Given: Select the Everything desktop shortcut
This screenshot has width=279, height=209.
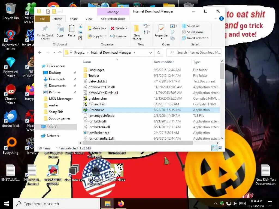Looking at the screenshot, I should (11, 146).
